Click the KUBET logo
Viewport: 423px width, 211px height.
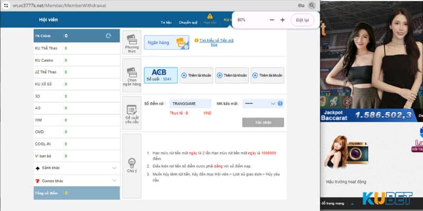[x=388, y=199]
